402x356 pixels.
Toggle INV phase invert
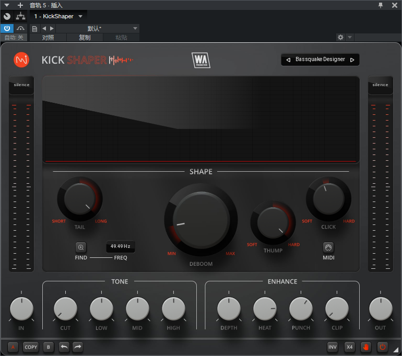[332, 347]
